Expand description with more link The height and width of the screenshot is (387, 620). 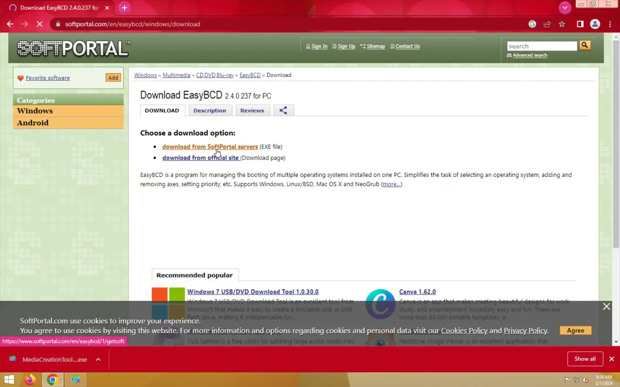[392, 184]
